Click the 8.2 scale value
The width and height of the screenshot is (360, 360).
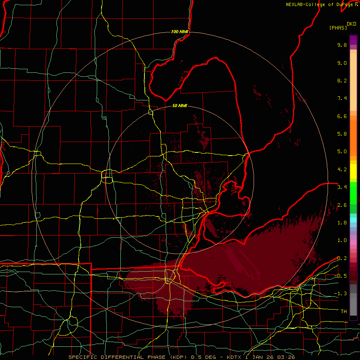(342, 80)
